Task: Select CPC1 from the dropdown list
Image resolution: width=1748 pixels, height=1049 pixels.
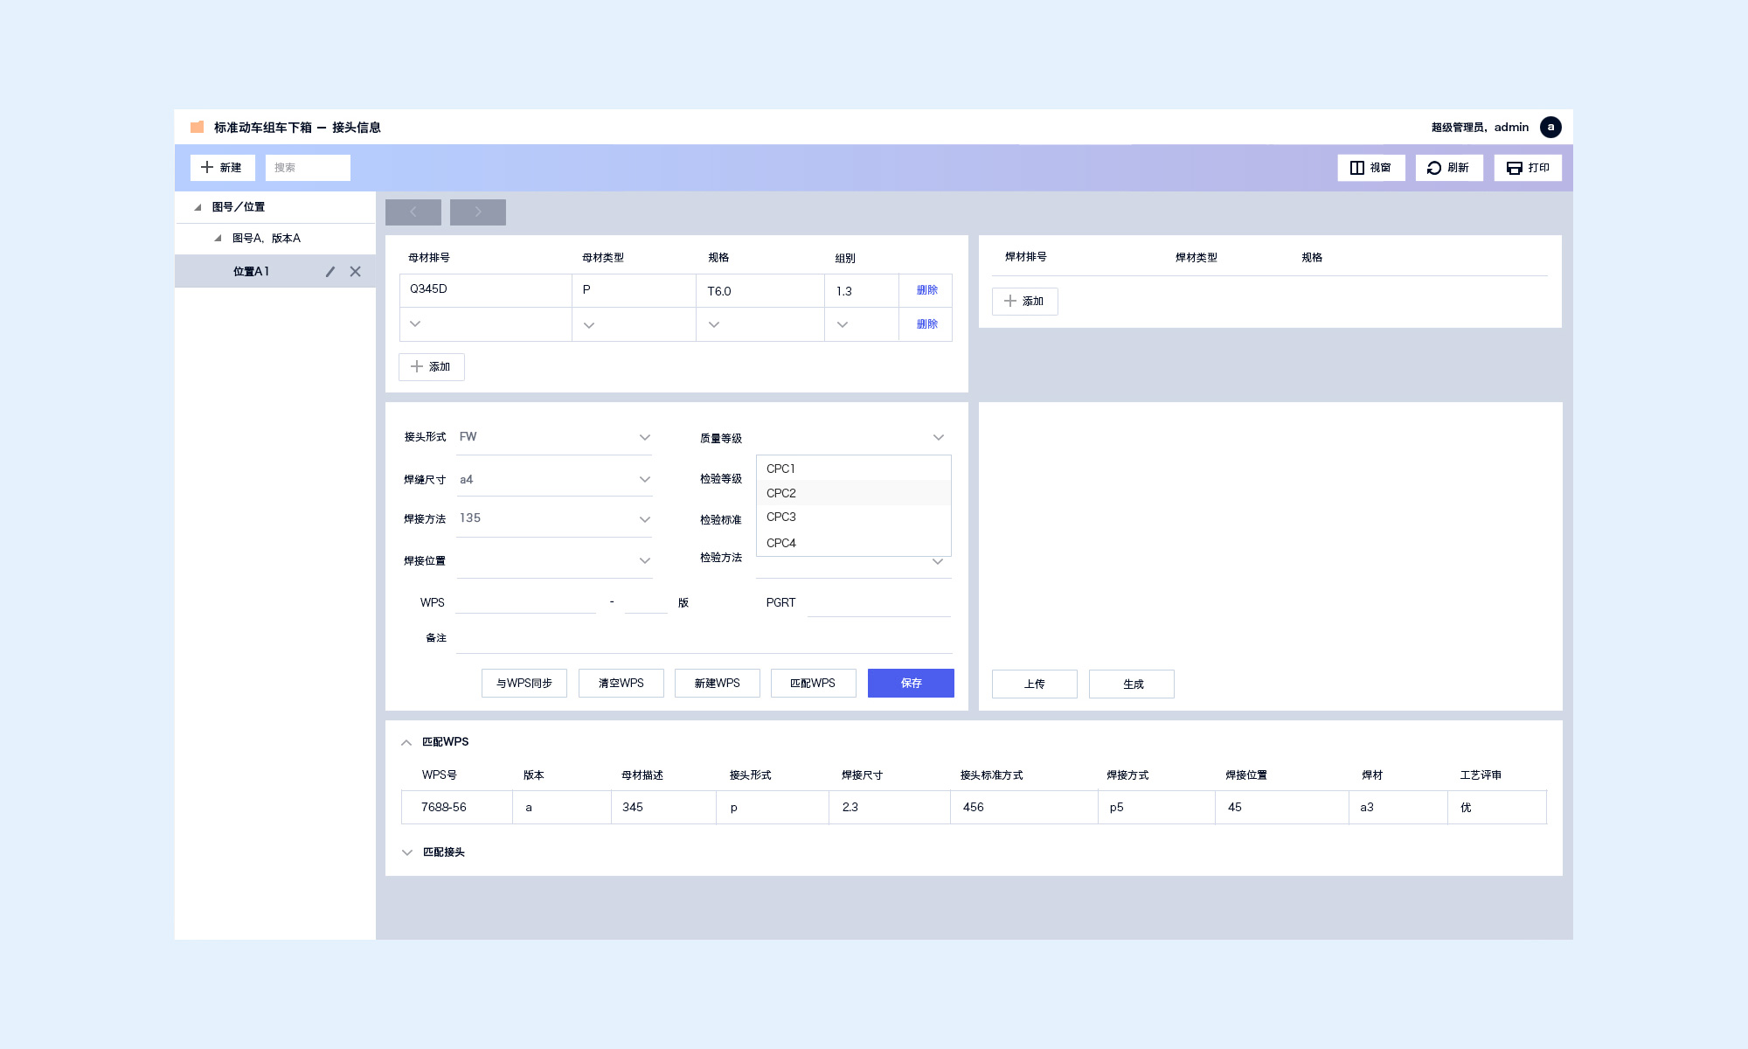Action: [781, 469]
